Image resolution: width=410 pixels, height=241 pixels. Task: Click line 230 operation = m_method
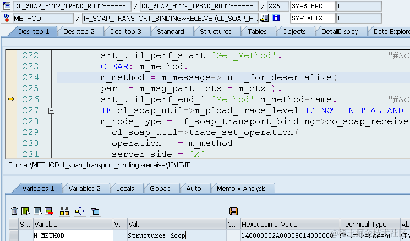pos(172,143)
